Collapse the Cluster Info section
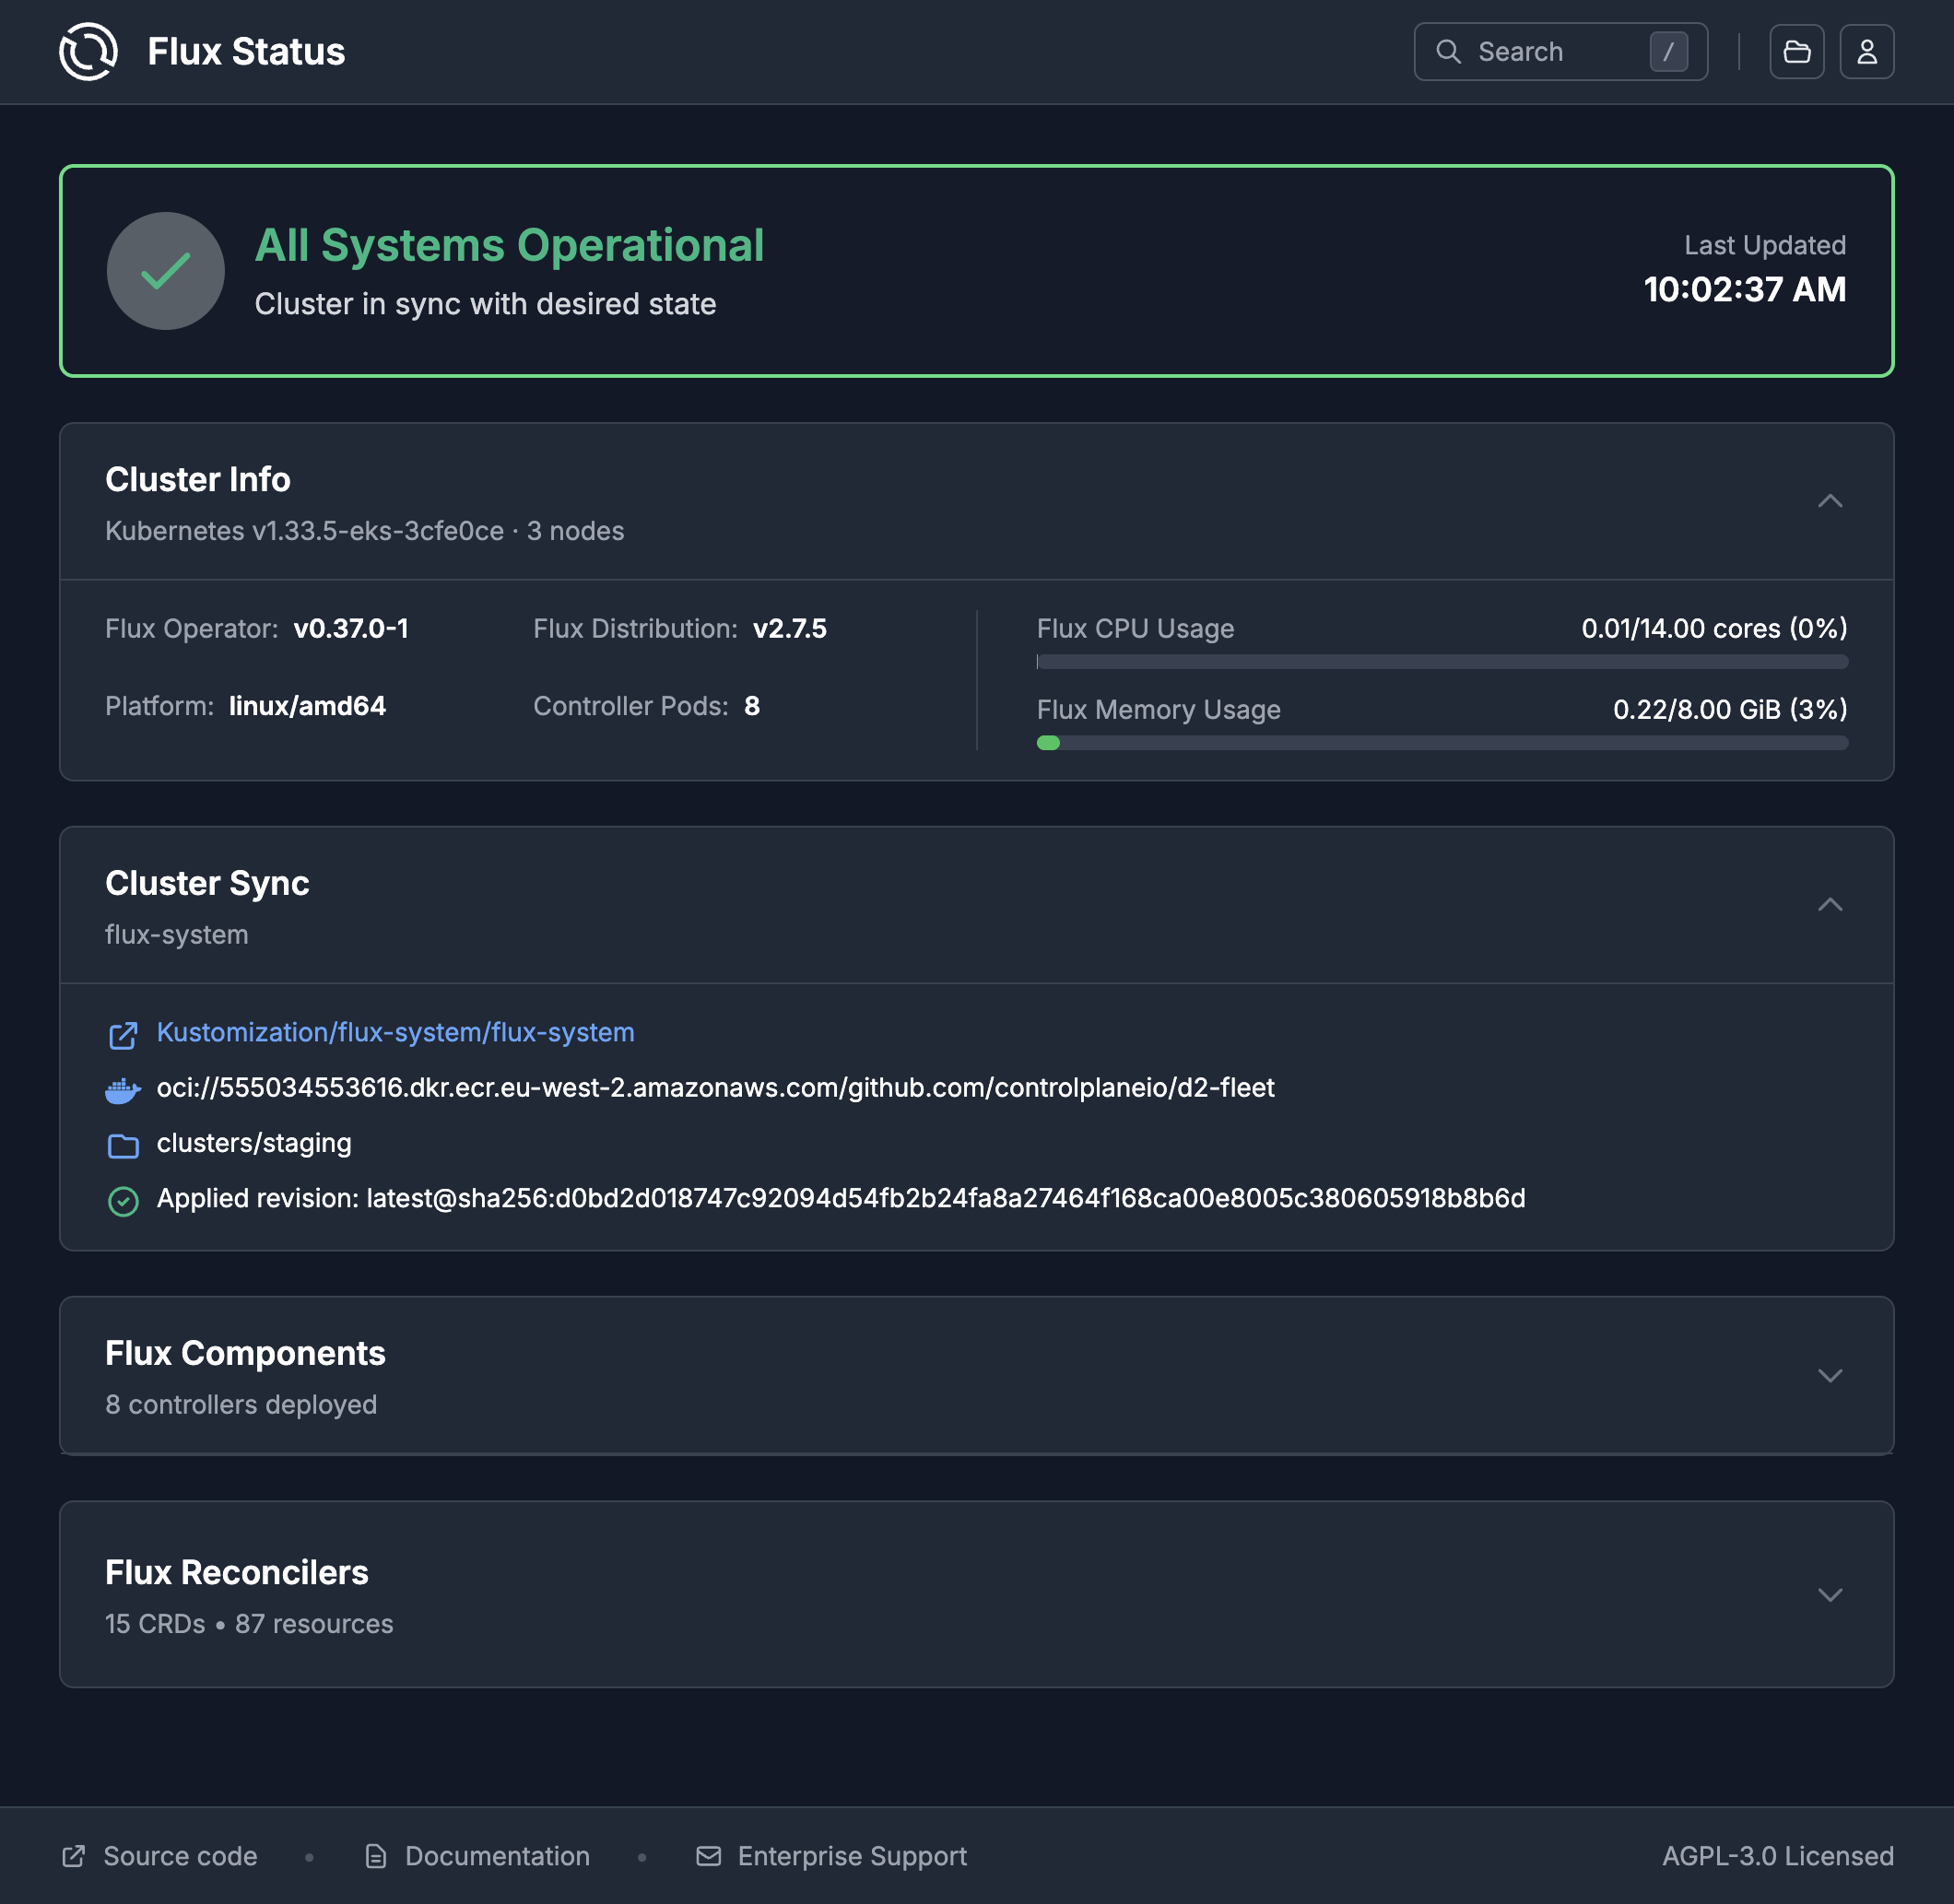Viewport: 1954px width, 1904px height. pos(1831,500)
